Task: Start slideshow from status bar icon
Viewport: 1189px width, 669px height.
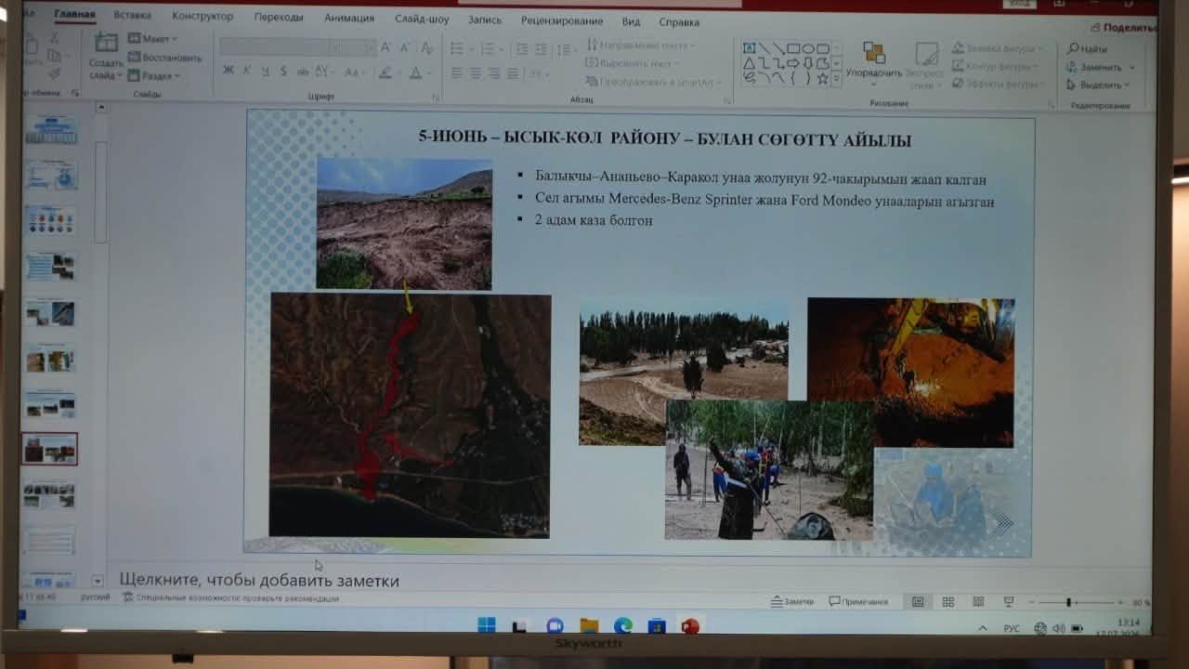Action: pos(1009,602)
